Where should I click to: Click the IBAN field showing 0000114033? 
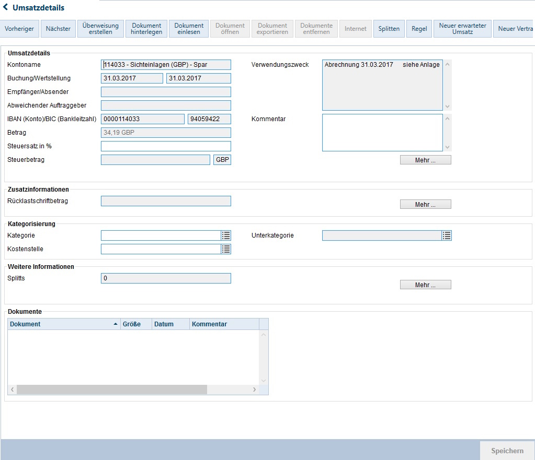click(143, 119)
